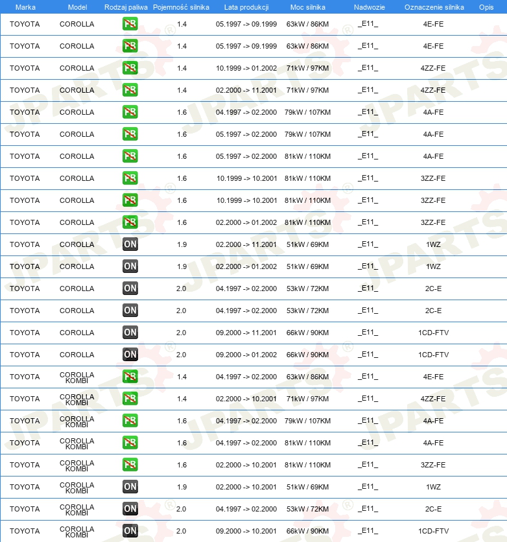Click the petrol fuel icon for Corolla 1.4 4ZZ-FE 10.1999
507x542 pixels.
coord(130,67)
